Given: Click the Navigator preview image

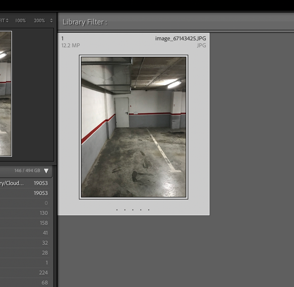Looking at the screenshot, I should pyautogui.click(x=6, y=94).
